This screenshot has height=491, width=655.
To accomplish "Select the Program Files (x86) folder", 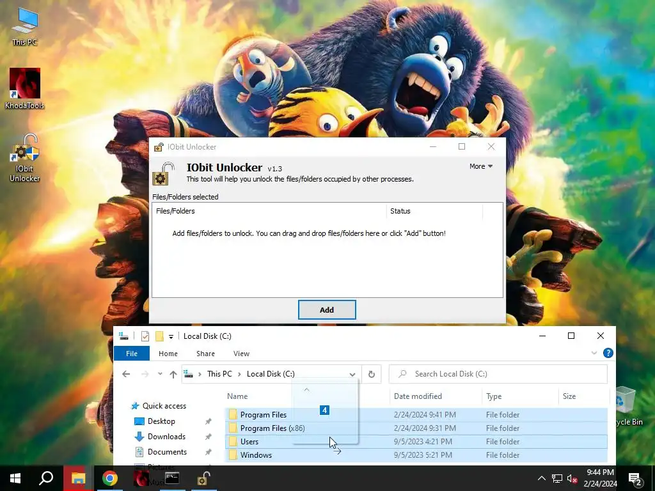I will pos(416,428).
